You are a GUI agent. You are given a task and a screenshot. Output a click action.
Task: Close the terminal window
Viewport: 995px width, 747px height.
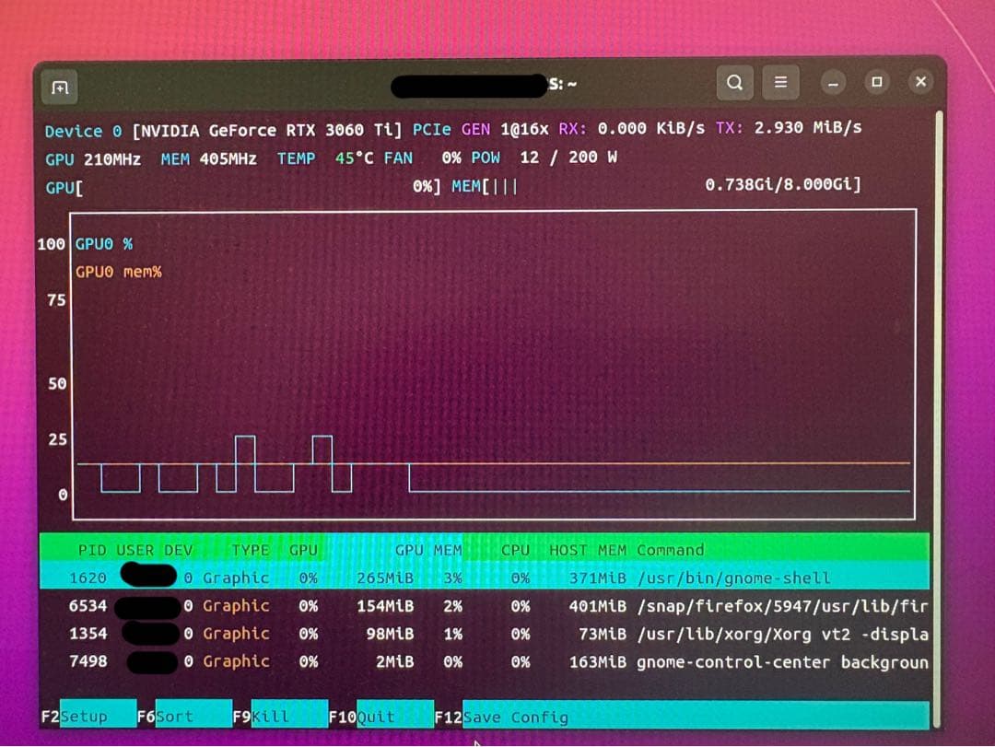click(919, 81)
